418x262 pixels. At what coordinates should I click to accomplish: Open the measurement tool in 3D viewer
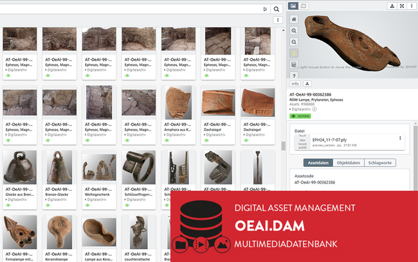(294, 64)
